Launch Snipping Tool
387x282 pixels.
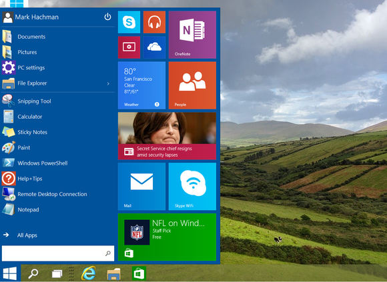[58, 101]
